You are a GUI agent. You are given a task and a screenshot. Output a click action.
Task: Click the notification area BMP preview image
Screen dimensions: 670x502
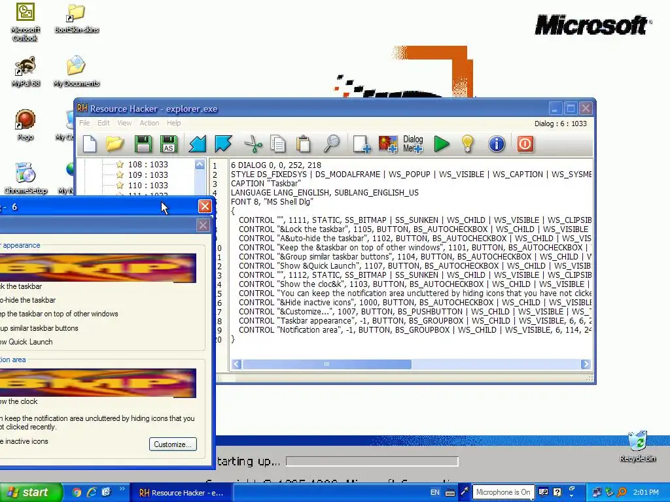tap(98, 383)
